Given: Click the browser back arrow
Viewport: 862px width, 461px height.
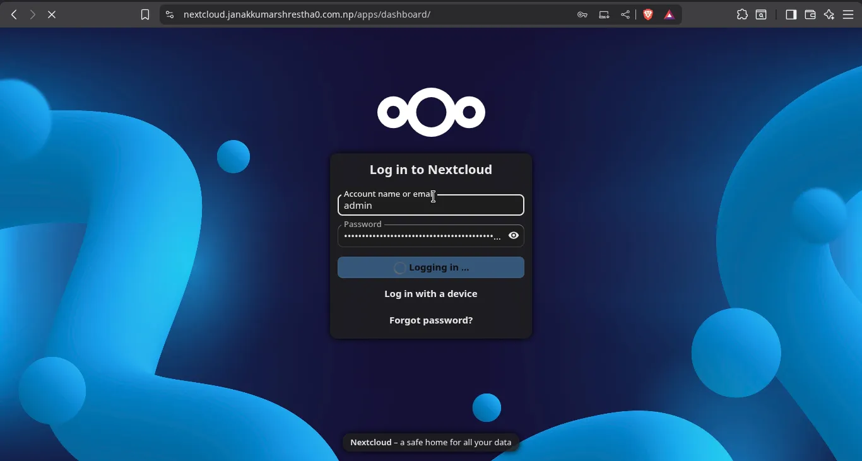Looking at the screenshot, I should (x=14, y=15).
